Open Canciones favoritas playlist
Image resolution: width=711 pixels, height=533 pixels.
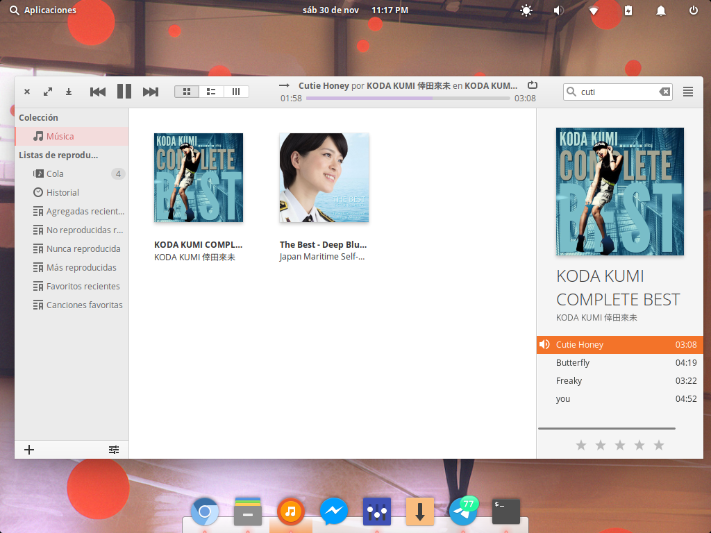click(72, 305)
